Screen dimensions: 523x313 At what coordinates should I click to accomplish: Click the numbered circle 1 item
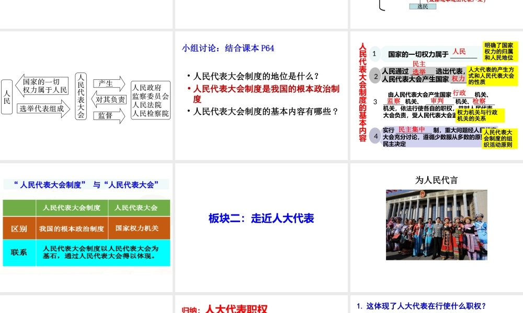[374, 54]
